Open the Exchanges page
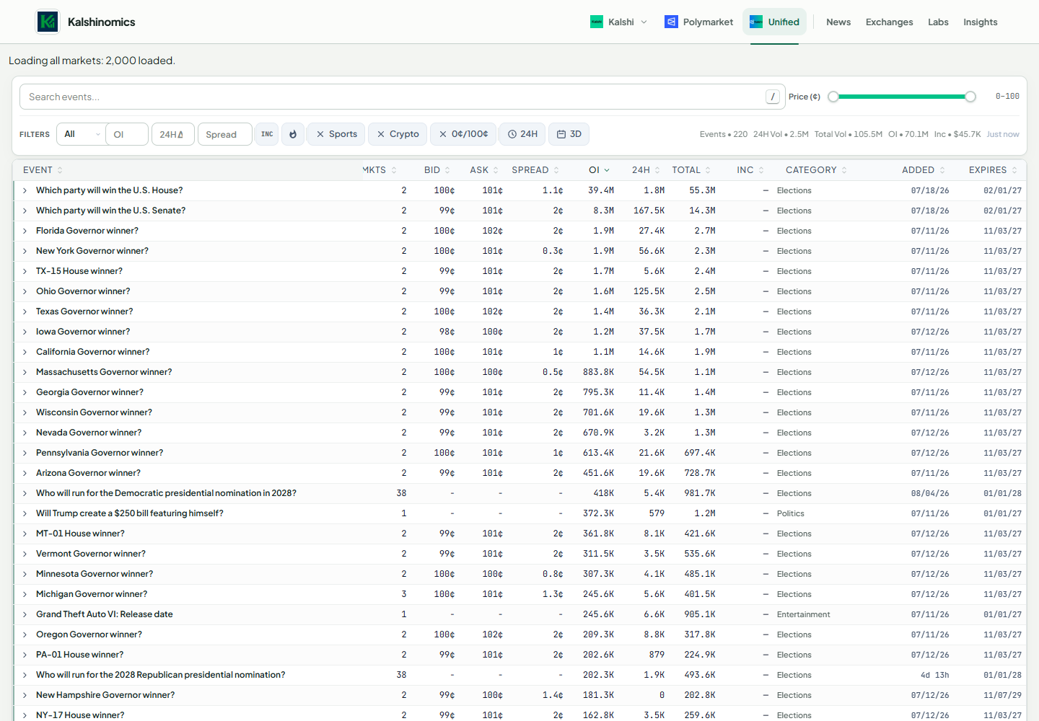This screenshot has height=721, width=1039. (x=889, y=22)
